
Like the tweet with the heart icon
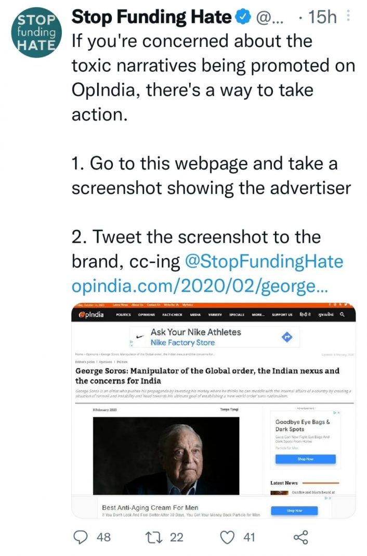coord(227,537)
